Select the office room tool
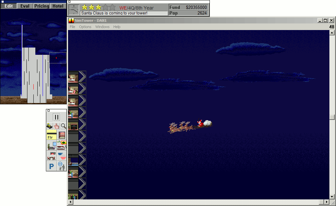Viewport: 336px width, 206px height. click(52, 145)
